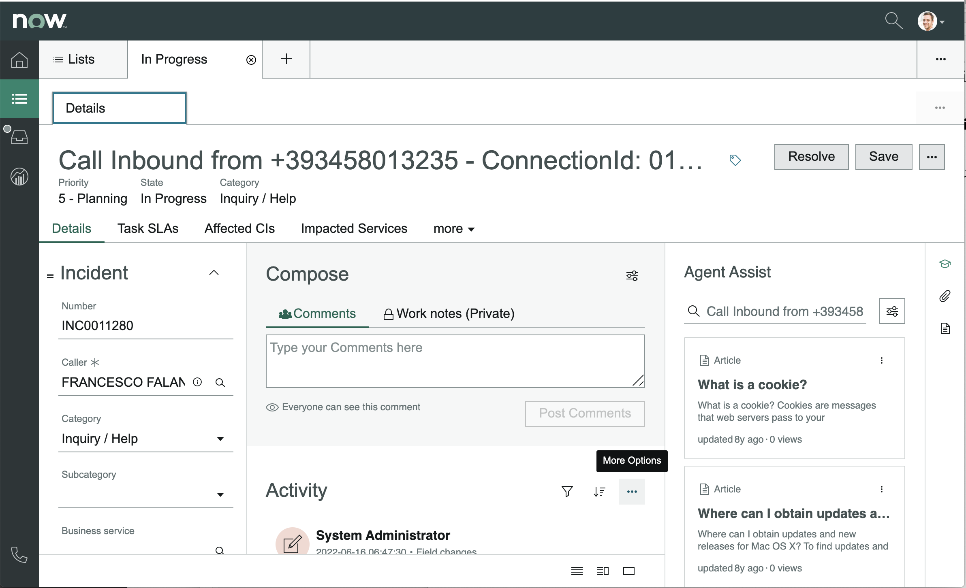Image resolution: width=966 pixels, height=588 pixels.
Task: Open the Inbox icon in sidebar
Action: pyautogui.click(x=19, y=137)
